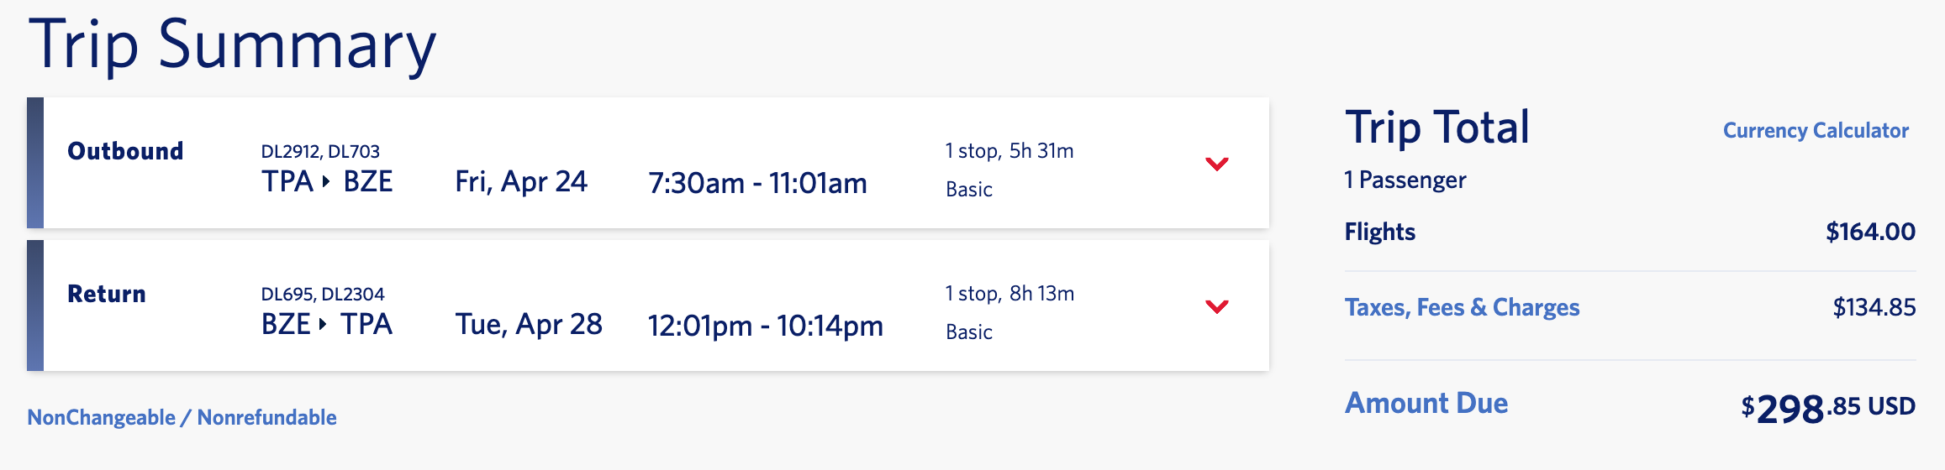Click the Trip Total heading

click(1437, 128)
